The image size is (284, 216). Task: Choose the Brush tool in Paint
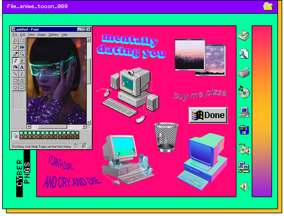pyautogui.click(x=22, y=60)
